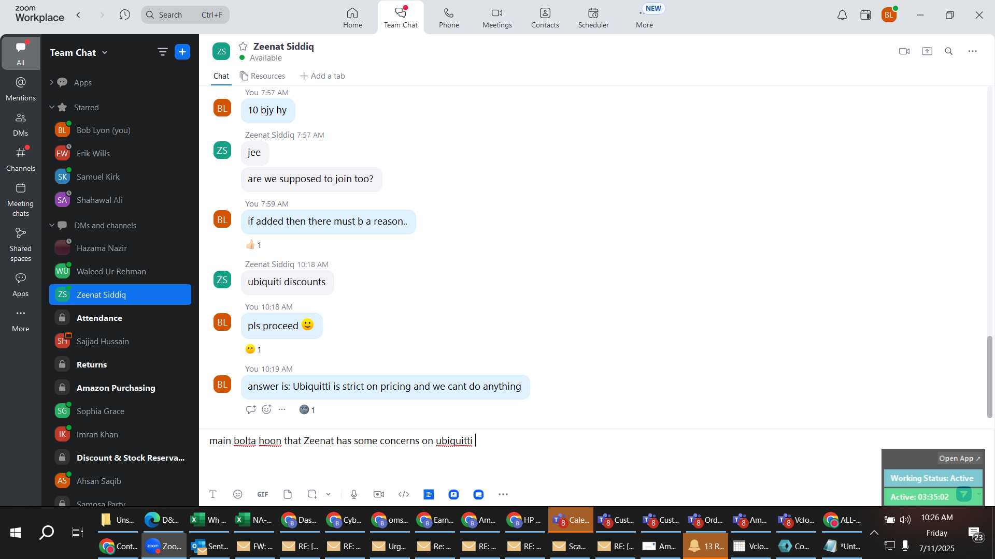The width and height of the screenshot is (995, 559).
Task: Open composer more options ellipsis
Action: click(503, 494)
